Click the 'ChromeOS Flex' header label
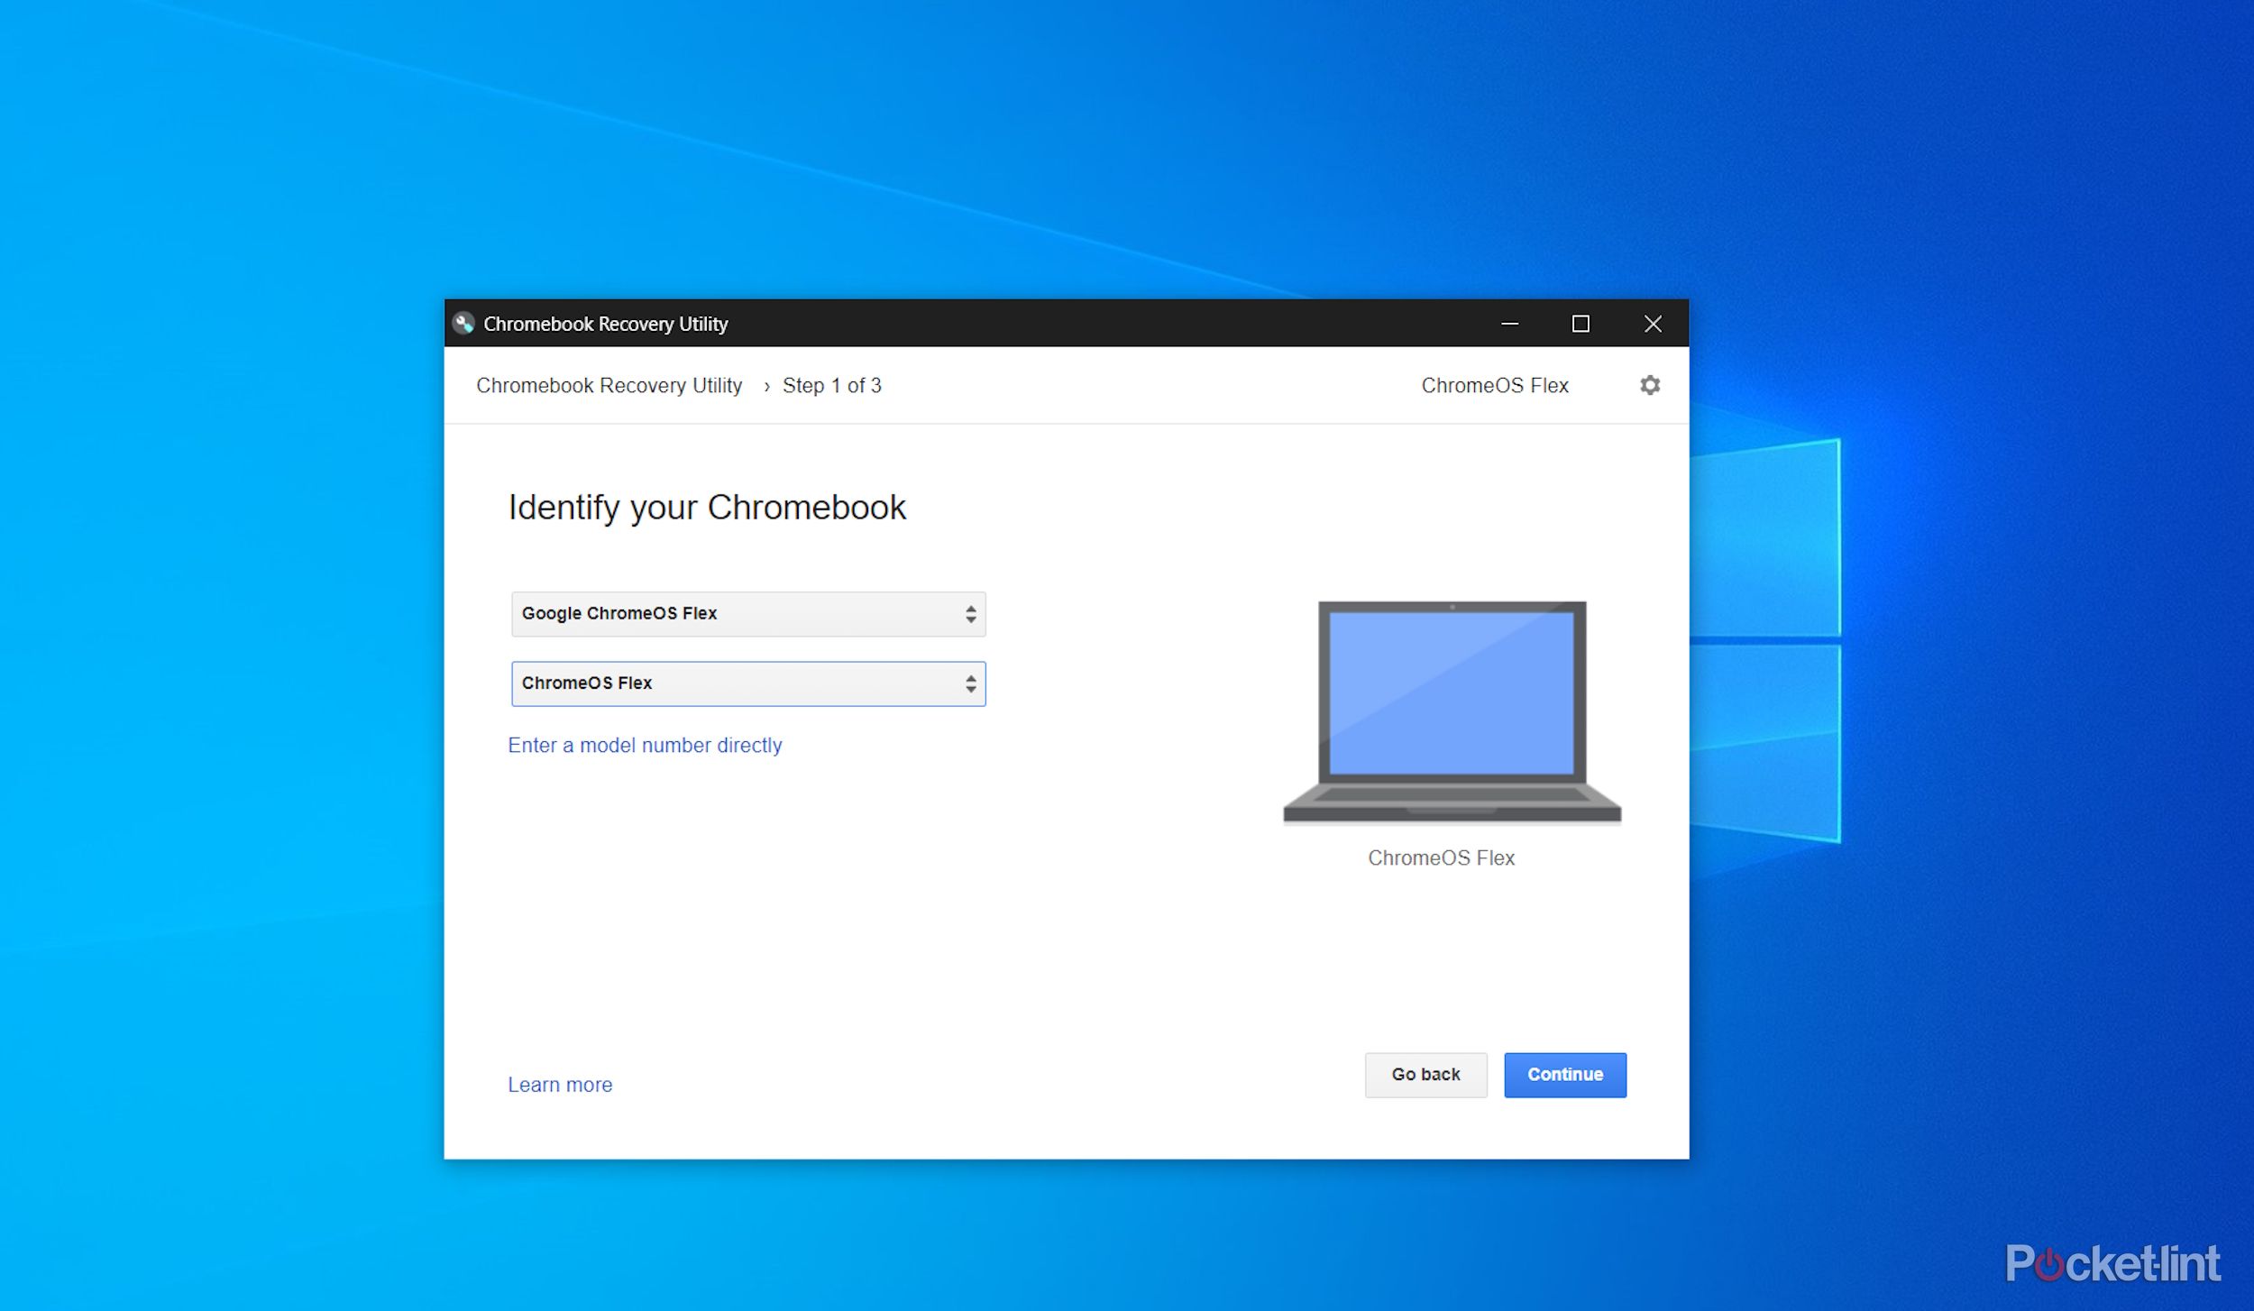The width and height of the screenshot is (2254, 1311). click(1495, 386)
